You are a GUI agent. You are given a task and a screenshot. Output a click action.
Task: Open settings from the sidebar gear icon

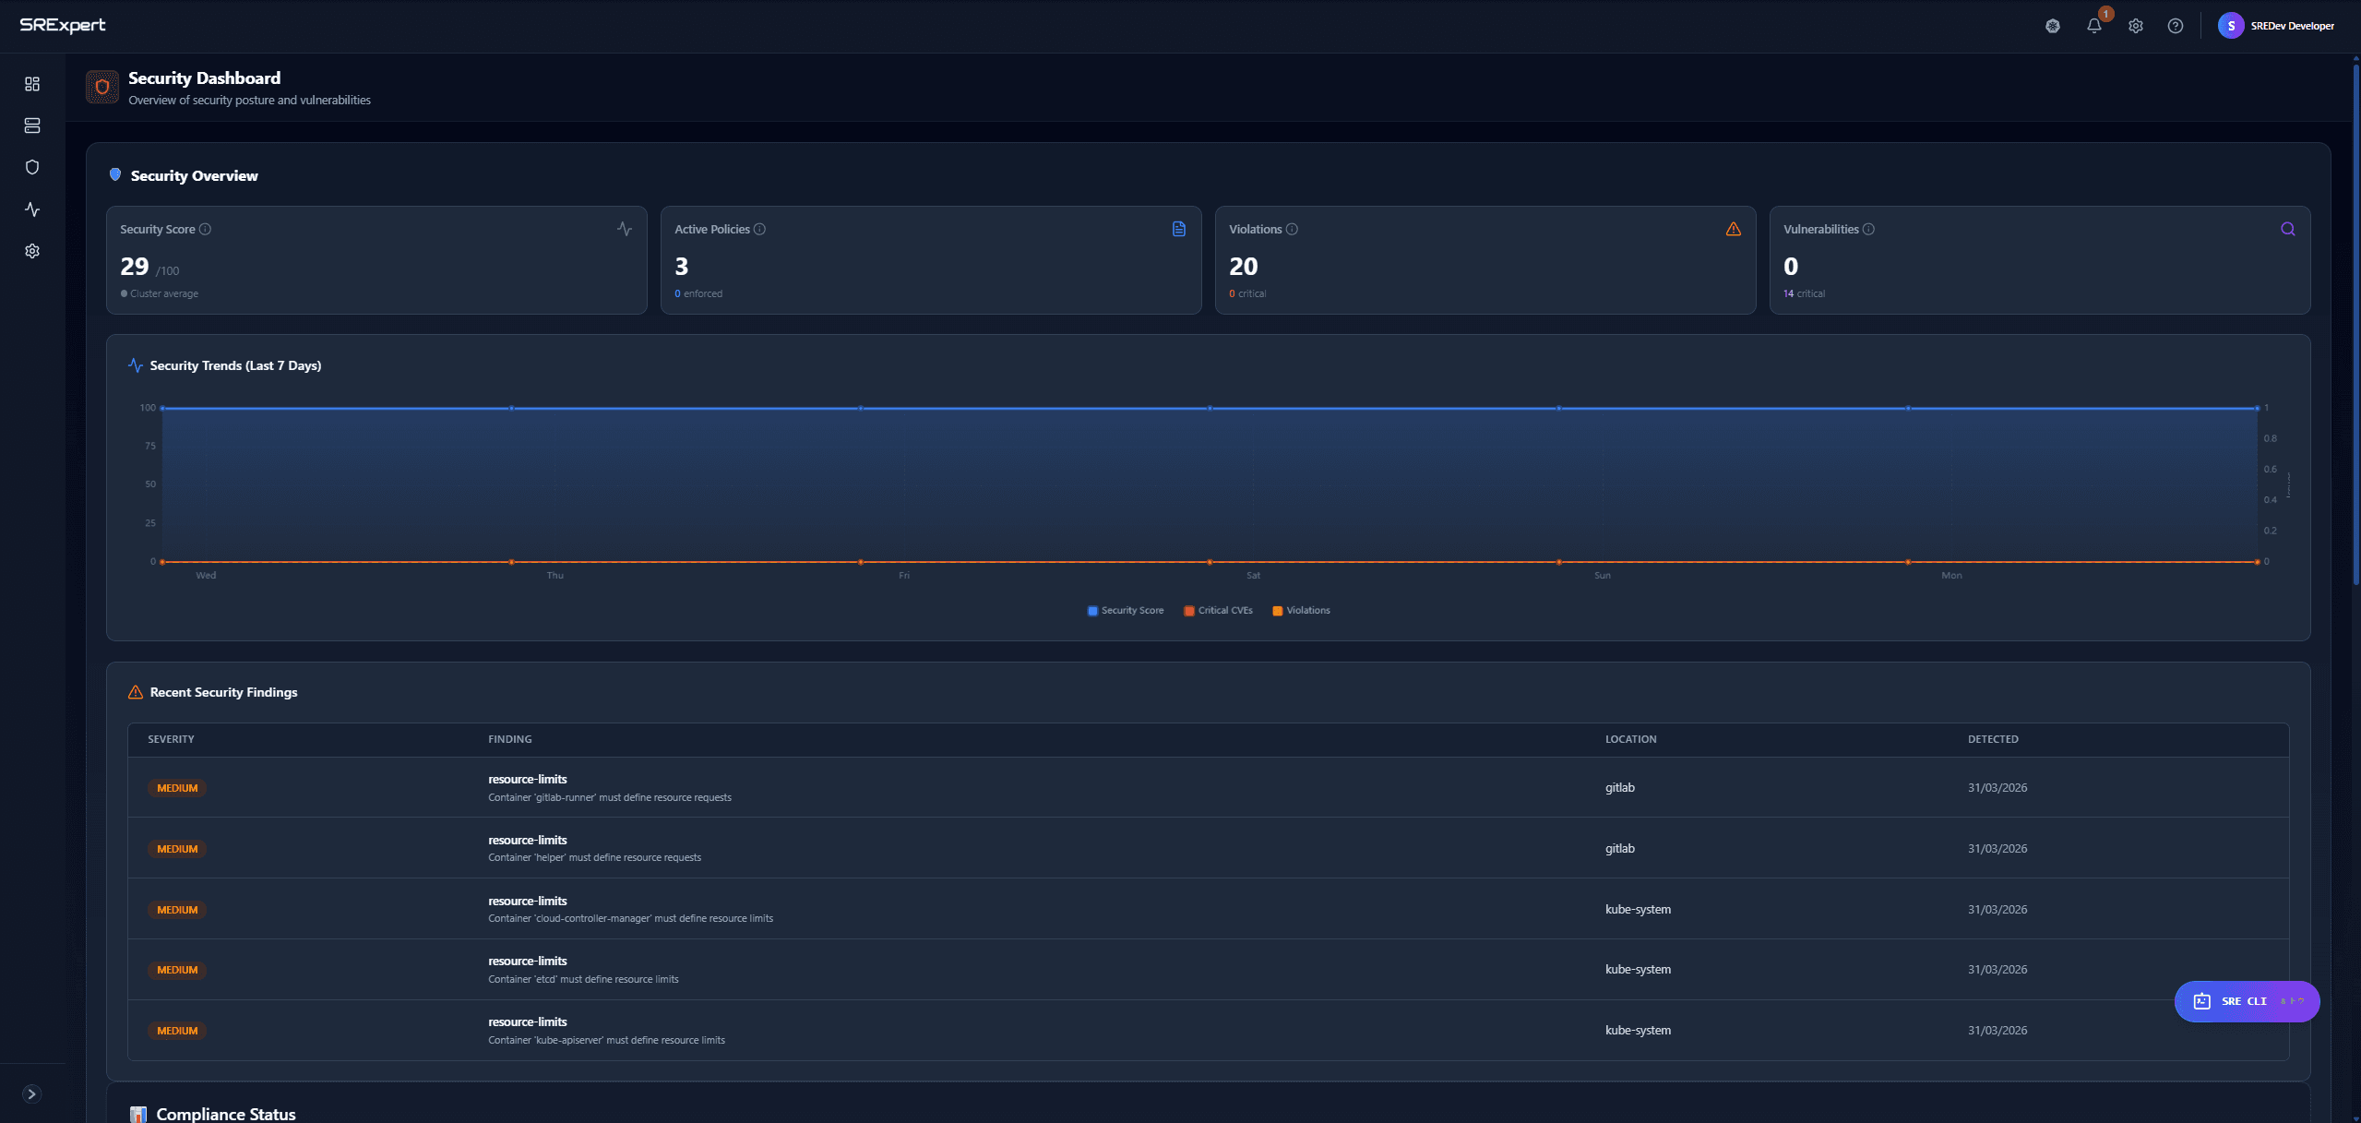(32, 250)
